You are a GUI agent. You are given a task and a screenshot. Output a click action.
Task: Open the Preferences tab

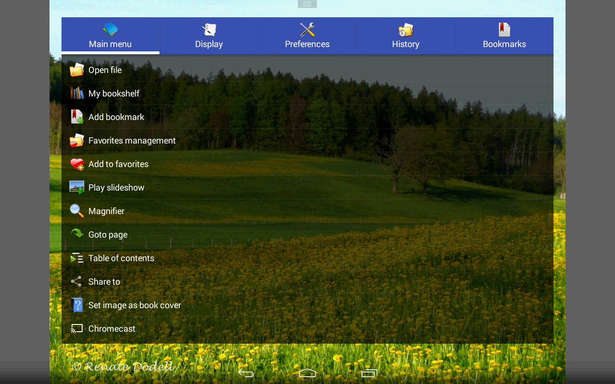tap(307, 36)
